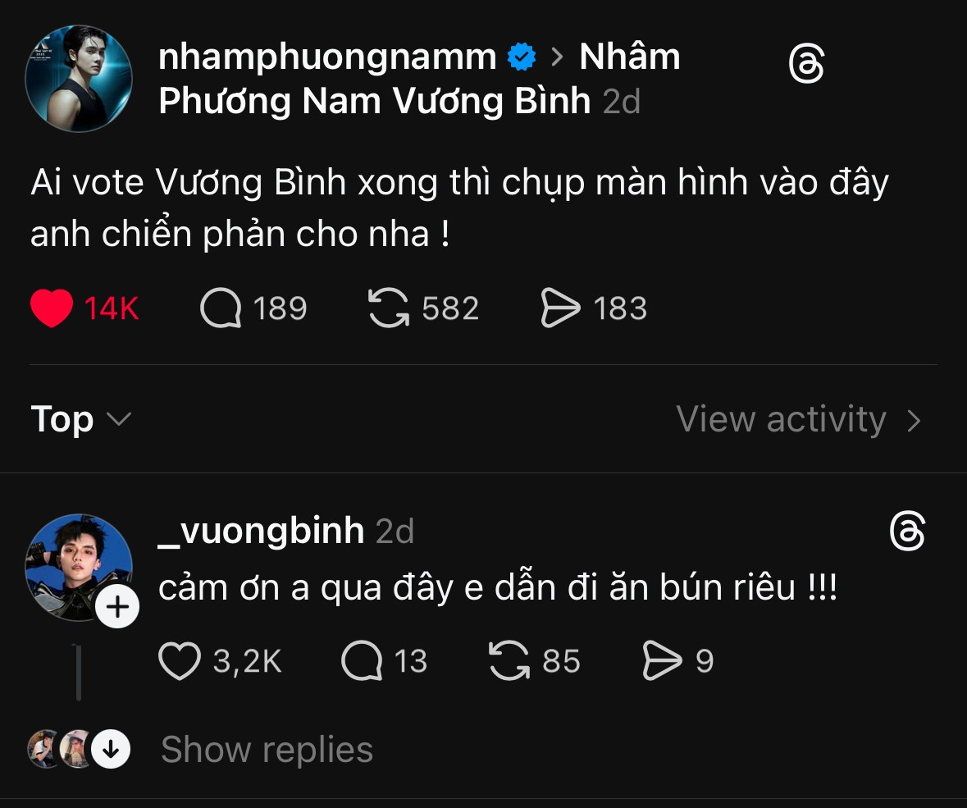Viewport: 967px width, 808px height.
Task: View nhamphuongnamm's profile picture
Action: 79,79
